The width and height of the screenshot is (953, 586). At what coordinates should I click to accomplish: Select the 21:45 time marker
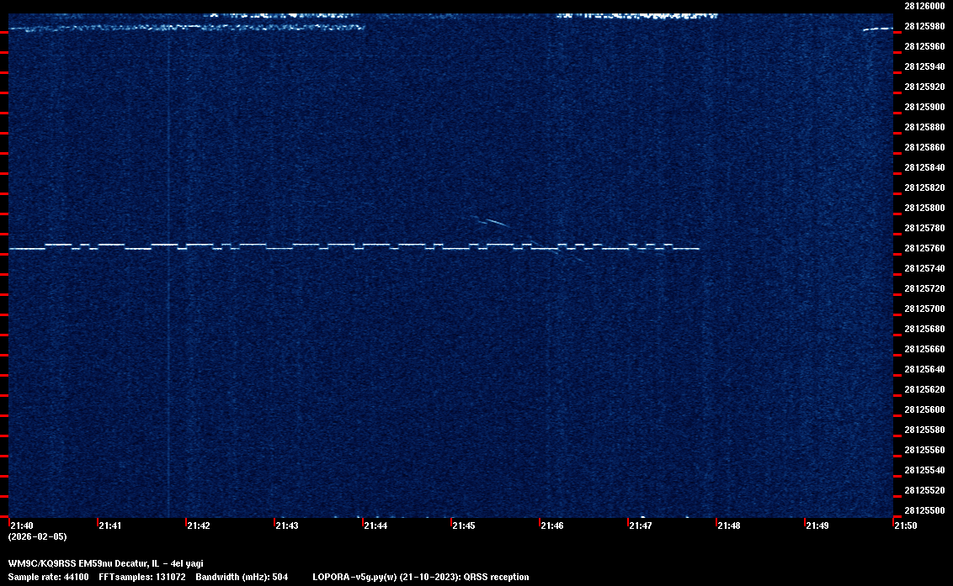464,525
